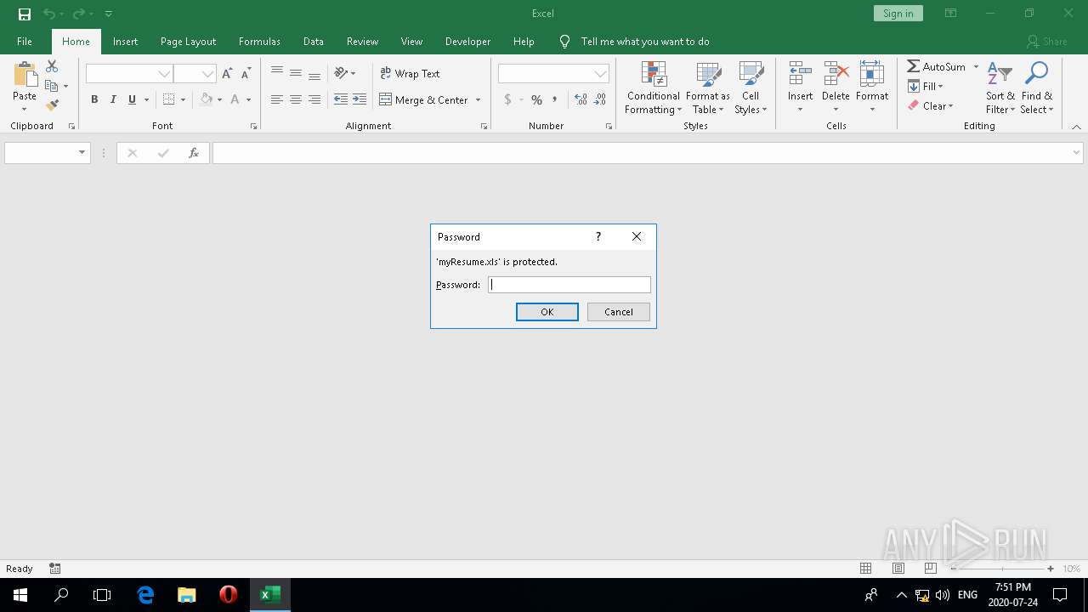Screen dimensions: 1088x612
Task: Click the Copy icon
Action: (x=52, y=86)
